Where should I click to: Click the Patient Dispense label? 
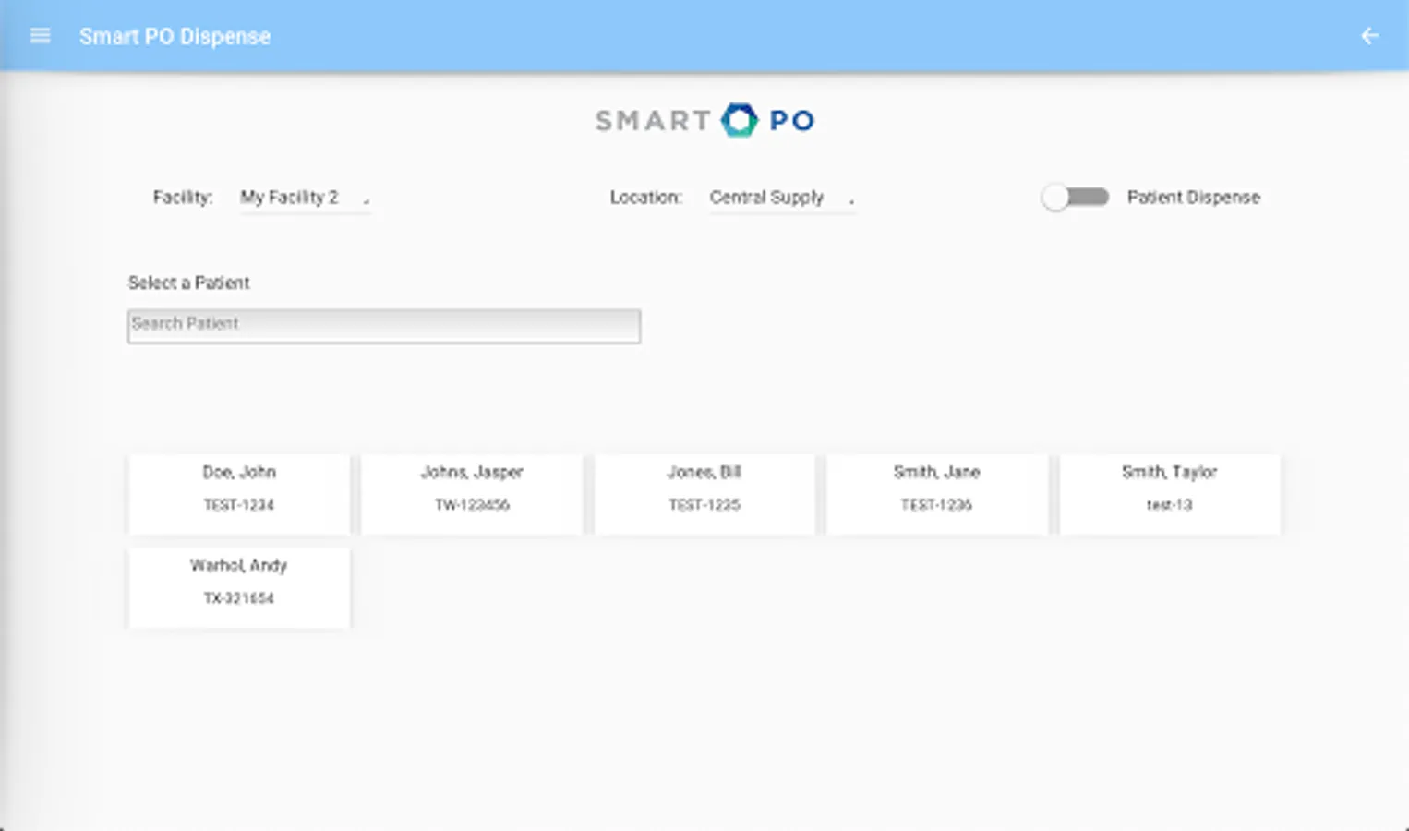[x=1193, y=198]
